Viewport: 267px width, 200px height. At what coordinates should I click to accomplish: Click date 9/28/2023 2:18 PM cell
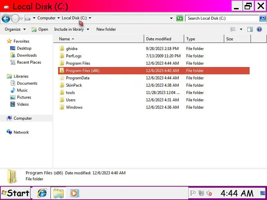(162, 49)
